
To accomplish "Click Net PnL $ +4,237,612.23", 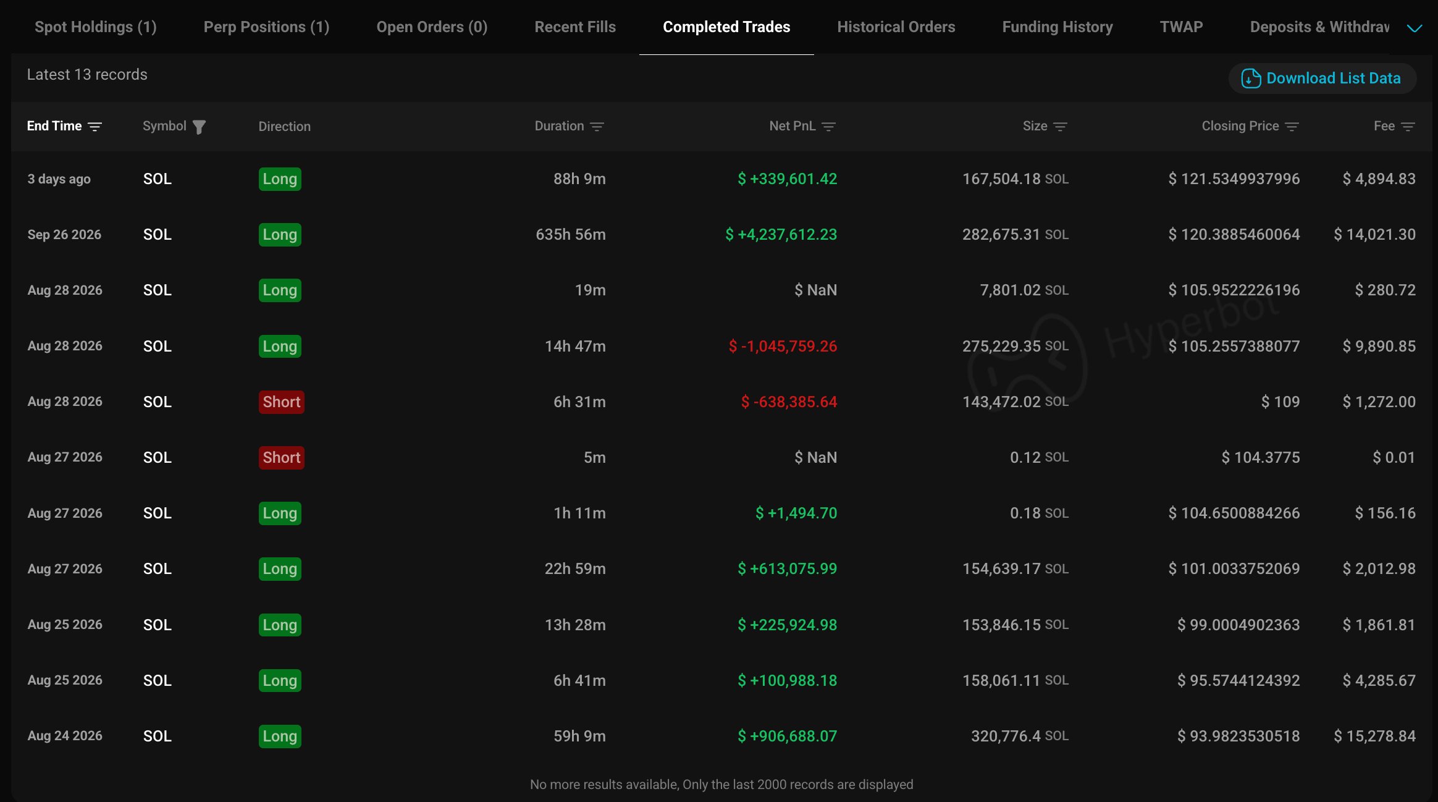I will tap(781, 235).
